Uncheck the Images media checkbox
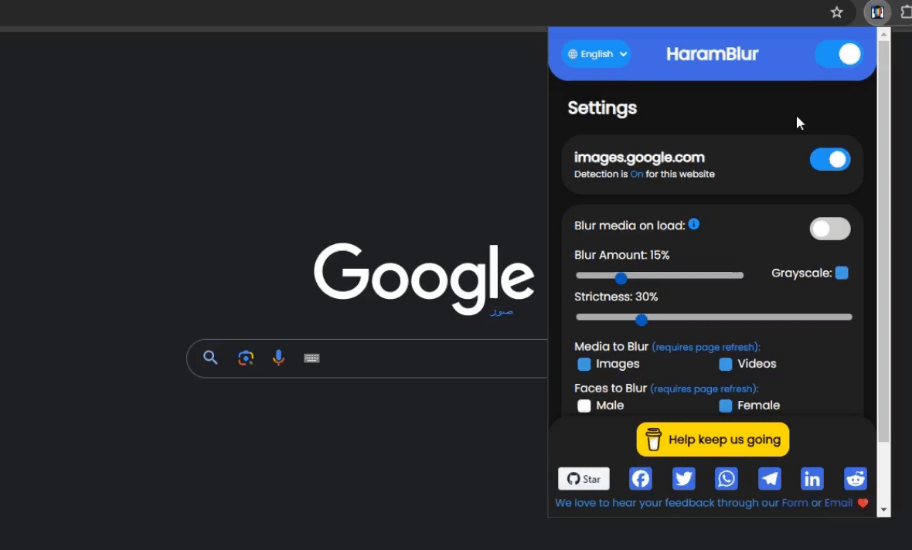912x550 pixels. (584, 364)
